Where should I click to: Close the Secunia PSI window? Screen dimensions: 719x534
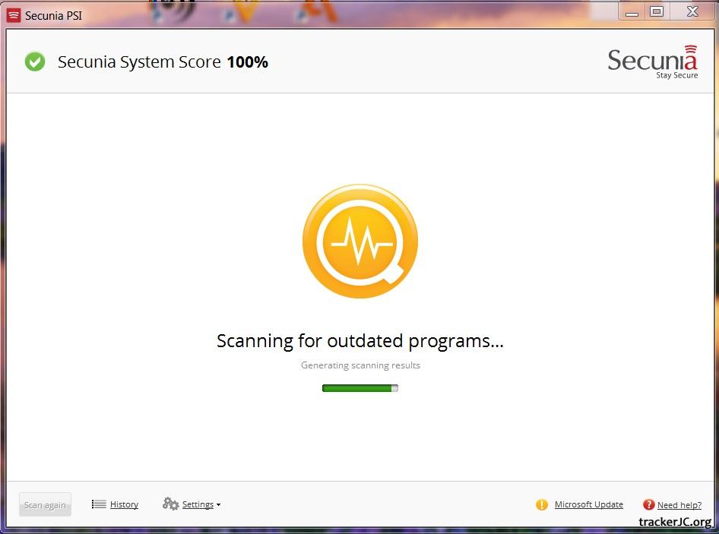pyautogui.click(x=692, y=11)
